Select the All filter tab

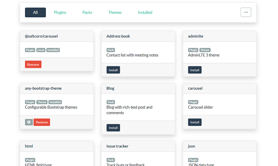(x=35, y=12)
